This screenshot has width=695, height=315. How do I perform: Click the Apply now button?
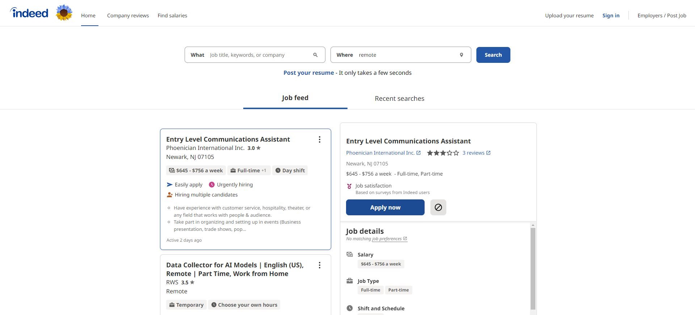385,207
